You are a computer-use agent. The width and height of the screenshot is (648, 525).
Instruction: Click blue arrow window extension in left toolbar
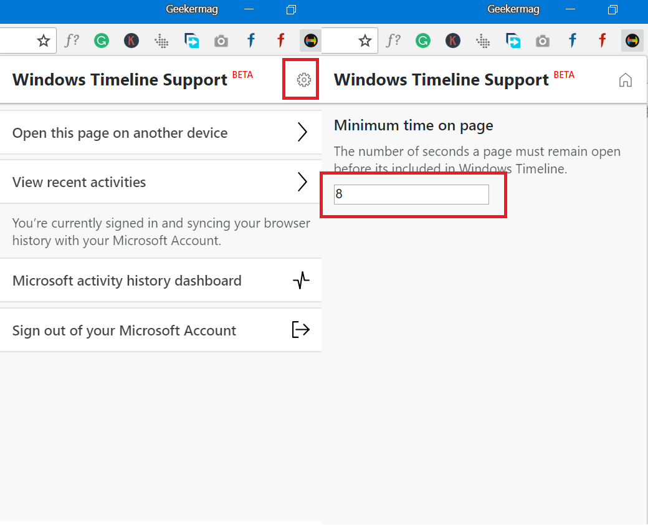(x=191, y=41)
